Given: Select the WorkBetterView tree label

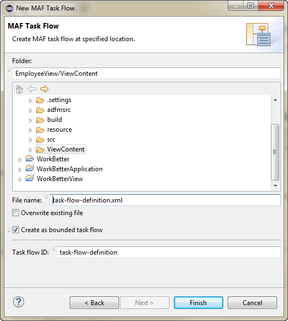Looking at the screenshot, I should tap(60, 179).
